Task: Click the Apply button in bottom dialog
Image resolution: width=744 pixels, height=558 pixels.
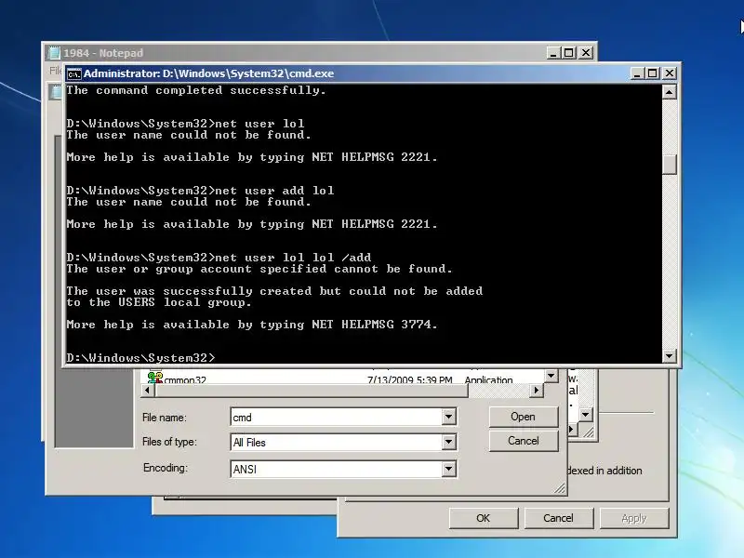Action: coord(634,518)
